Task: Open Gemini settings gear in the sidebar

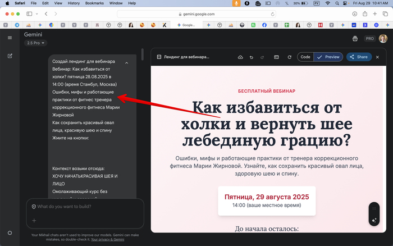Action: click(x=10, y=233)
